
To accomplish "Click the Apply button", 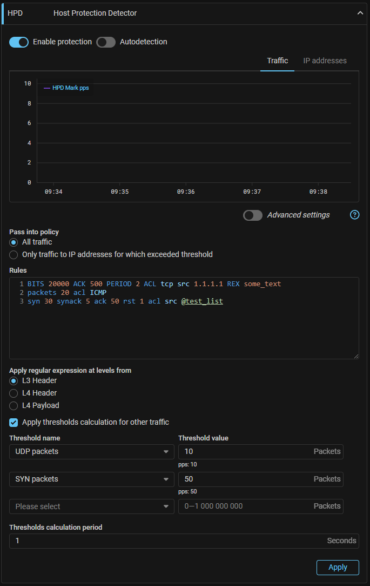I will tap(338, 567).
